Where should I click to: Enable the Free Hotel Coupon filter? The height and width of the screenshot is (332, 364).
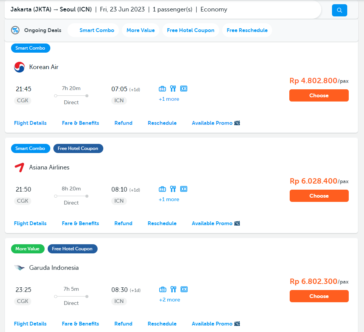point(191,30)
